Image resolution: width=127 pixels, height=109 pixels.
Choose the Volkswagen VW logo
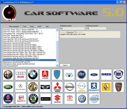[82, 99]
